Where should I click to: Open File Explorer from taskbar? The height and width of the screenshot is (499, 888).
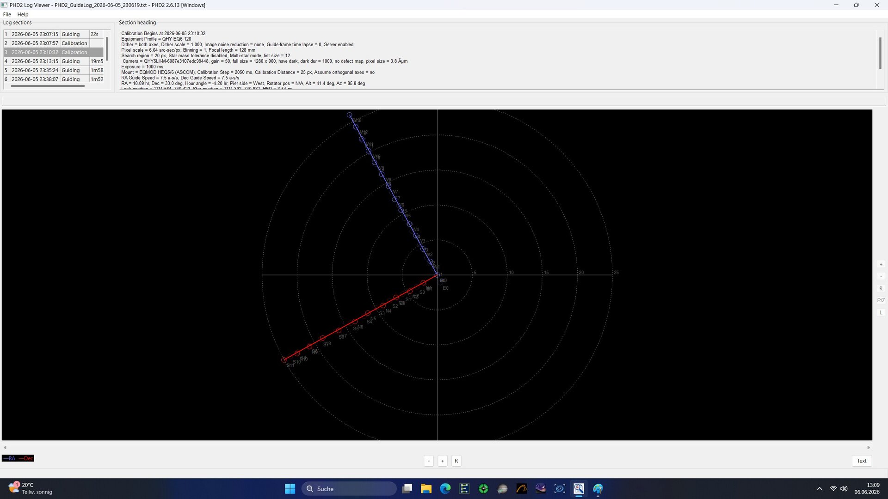[426, 489]
